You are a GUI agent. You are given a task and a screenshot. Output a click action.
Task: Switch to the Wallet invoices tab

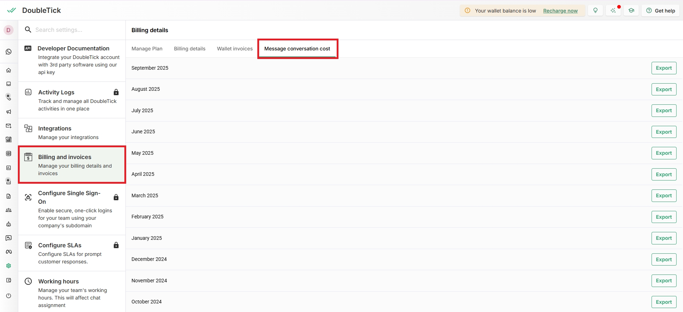coord(234,49)
